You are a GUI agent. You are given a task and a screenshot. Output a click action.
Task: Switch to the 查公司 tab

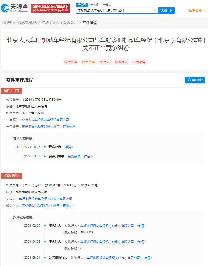82,4
